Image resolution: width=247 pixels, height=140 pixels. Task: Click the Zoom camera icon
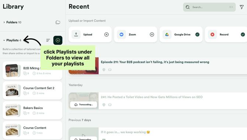pyautogui.click(x=121, y=35)
